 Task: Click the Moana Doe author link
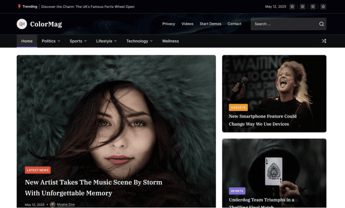(x=66, y=204)
